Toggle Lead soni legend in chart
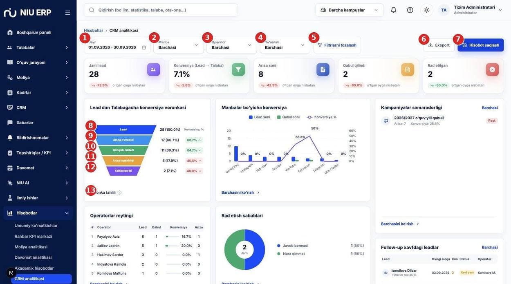511x284 pixels. pyautogui.click(x=259, y=117)
